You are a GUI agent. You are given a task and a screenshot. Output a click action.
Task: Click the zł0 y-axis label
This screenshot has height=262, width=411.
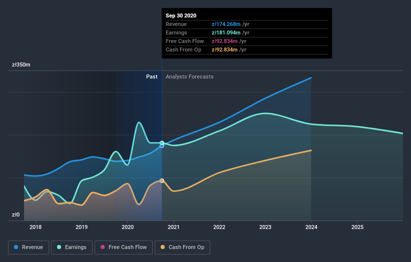[16, 214]
